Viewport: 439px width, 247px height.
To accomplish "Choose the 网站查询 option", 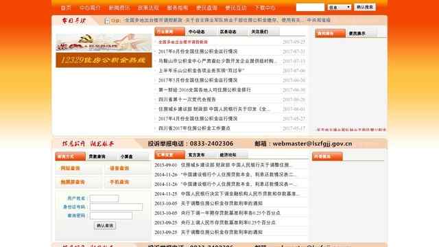I will tap(70, 168).
